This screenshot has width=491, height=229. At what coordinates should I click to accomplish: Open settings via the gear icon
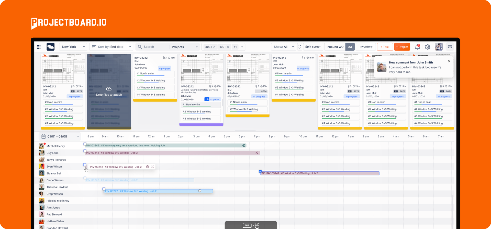click(428, 47)
